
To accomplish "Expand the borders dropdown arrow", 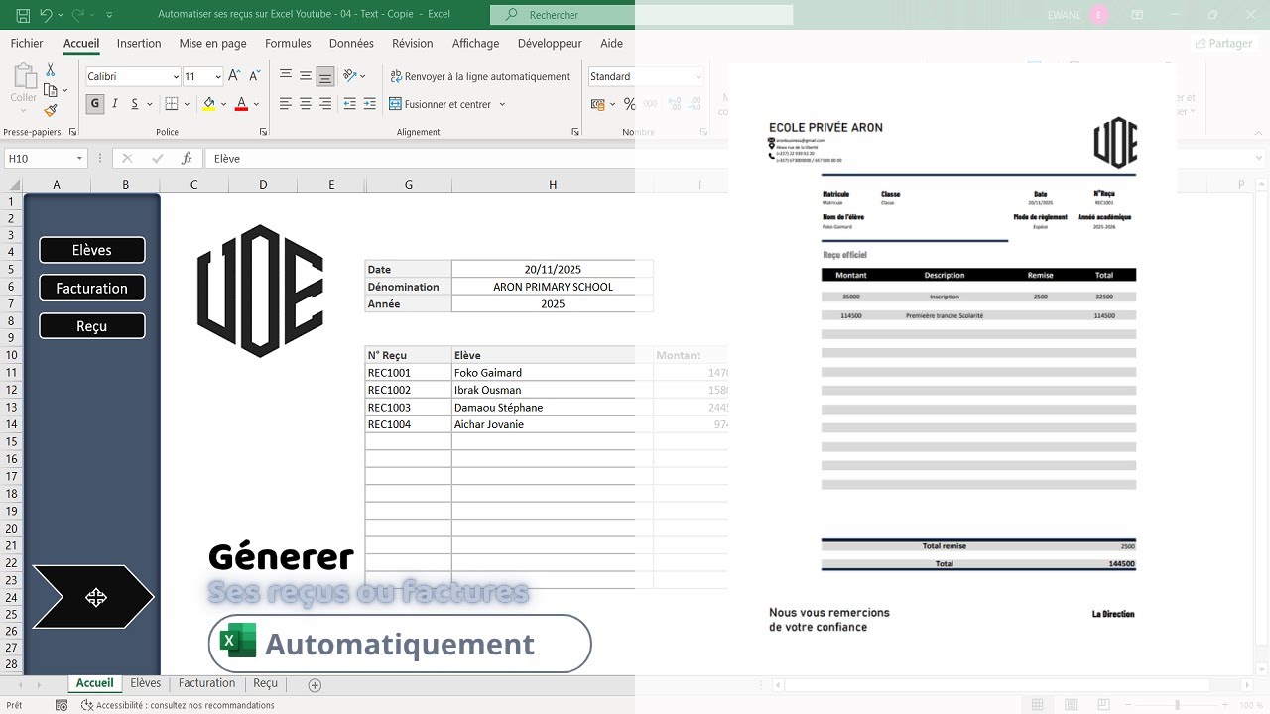I will (x=188, y=104).
